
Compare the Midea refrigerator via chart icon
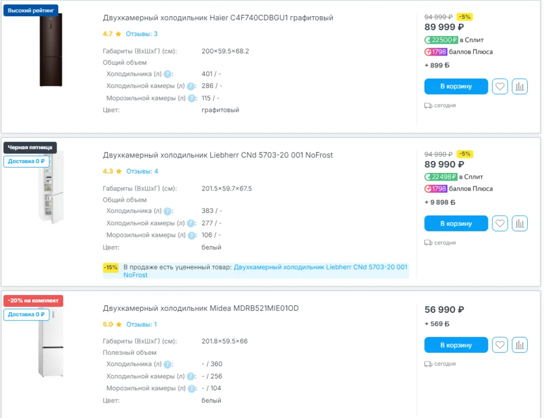(x=520, y=345)
